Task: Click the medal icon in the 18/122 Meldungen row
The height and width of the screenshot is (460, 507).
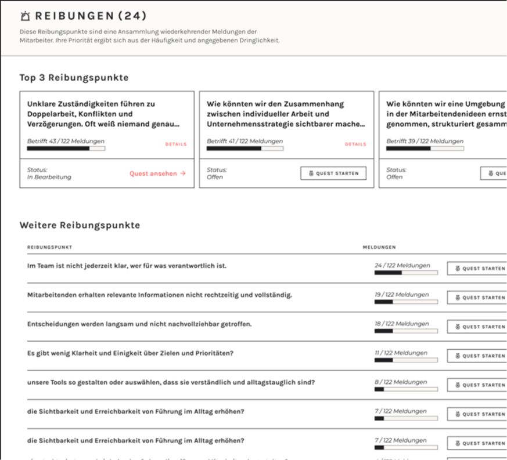Action: pos(458,327)
